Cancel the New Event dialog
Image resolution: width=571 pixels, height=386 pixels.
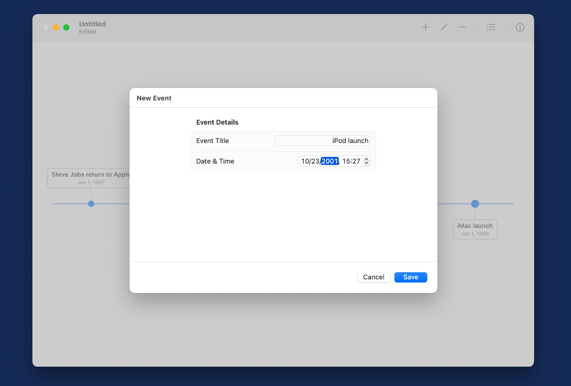373,277
